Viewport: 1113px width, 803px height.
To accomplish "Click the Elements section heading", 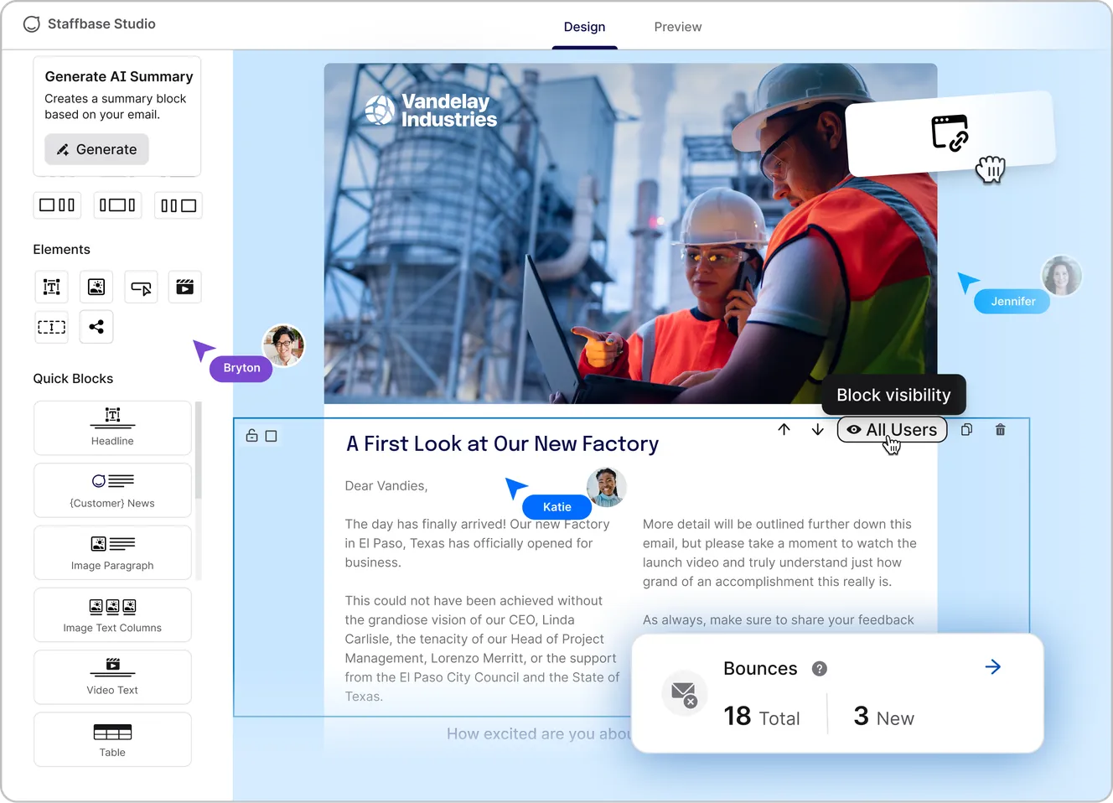I will 61,250.
